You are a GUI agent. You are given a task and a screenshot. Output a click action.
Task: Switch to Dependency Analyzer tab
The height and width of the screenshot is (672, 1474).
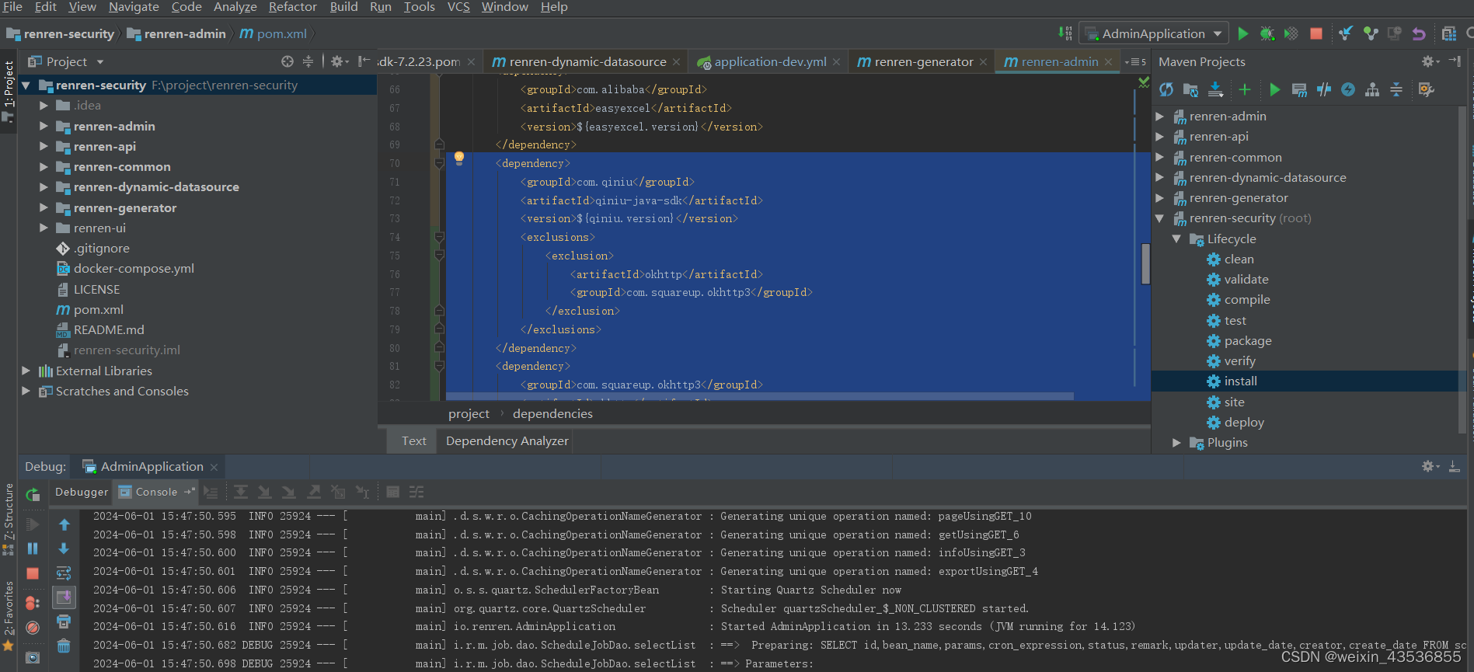(x=507, y=440)
